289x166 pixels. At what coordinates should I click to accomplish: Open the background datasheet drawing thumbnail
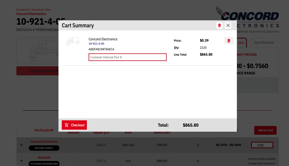coord(37,51)
